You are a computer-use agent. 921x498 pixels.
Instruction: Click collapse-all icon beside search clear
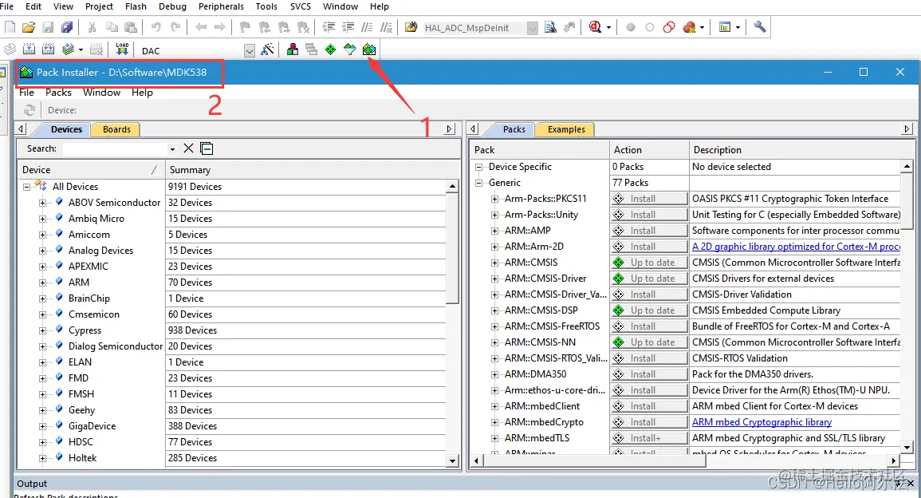click(207, 148)
